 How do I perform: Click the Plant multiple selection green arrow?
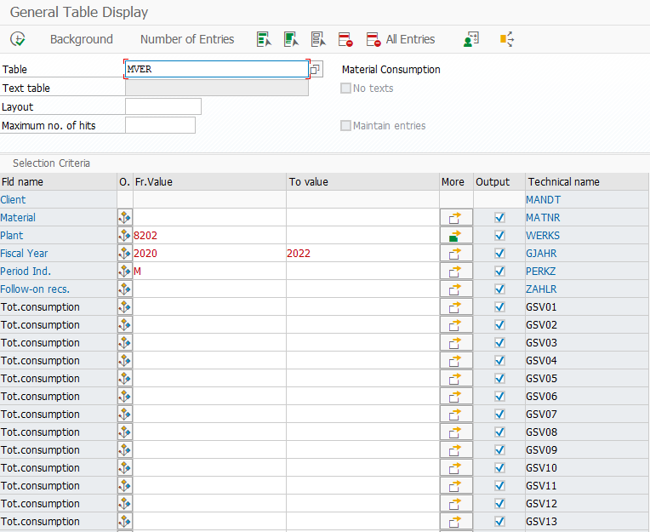click(x=456, y=236)
